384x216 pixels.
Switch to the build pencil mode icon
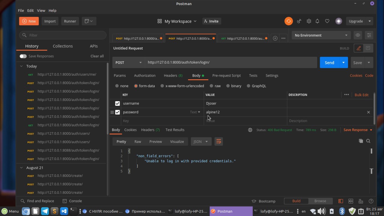coord(358,48)
